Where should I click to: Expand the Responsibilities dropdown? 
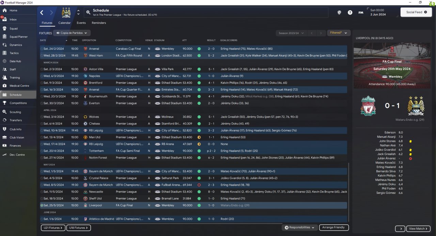[300, 227]
